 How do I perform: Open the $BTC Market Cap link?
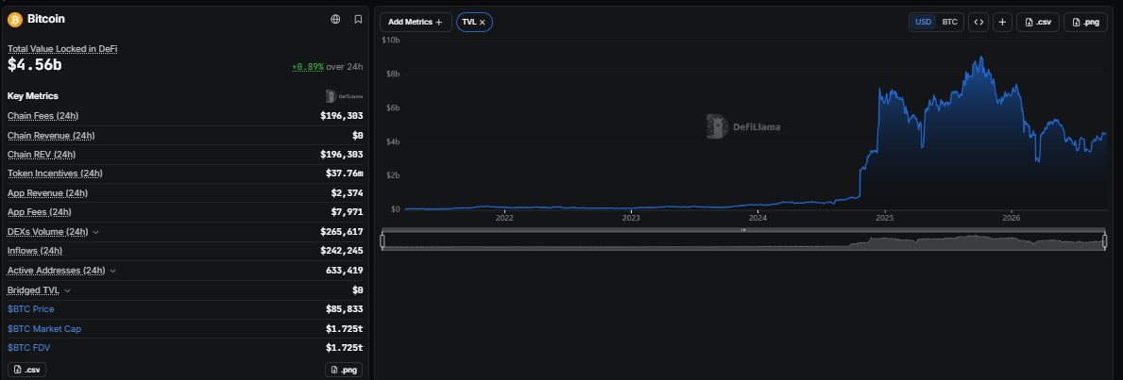(x=44, y=328)
